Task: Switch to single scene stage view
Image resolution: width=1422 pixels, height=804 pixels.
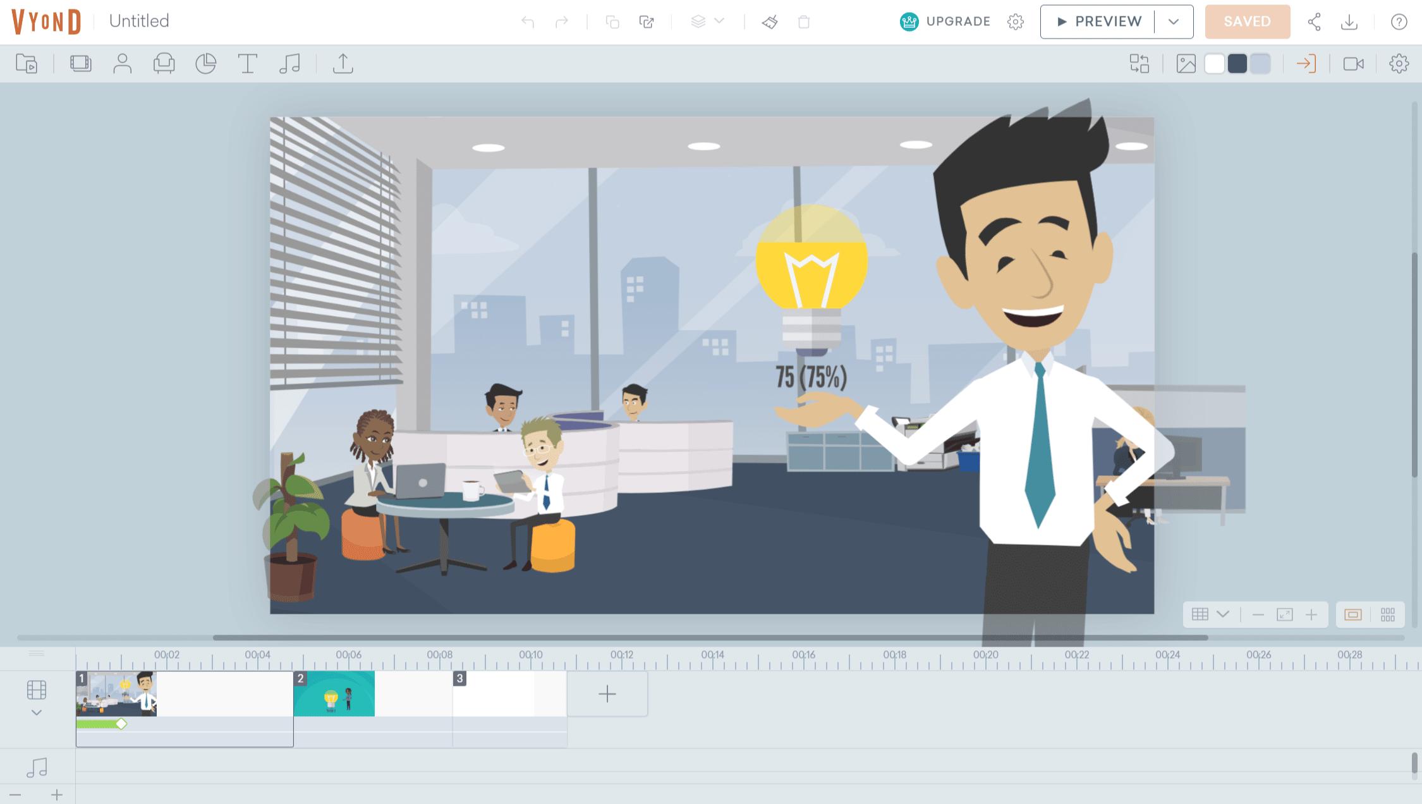Action: pyautogui.click(x=1352, y=615)
